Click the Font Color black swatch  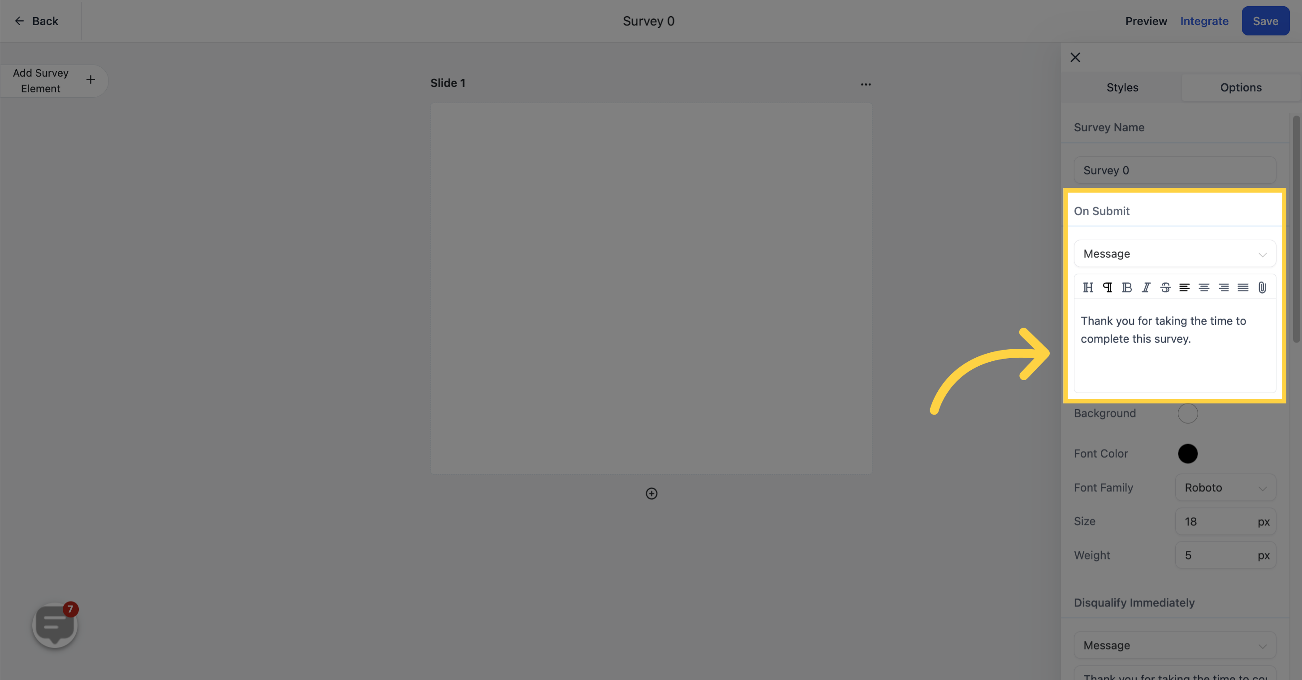click(1187, 453)
